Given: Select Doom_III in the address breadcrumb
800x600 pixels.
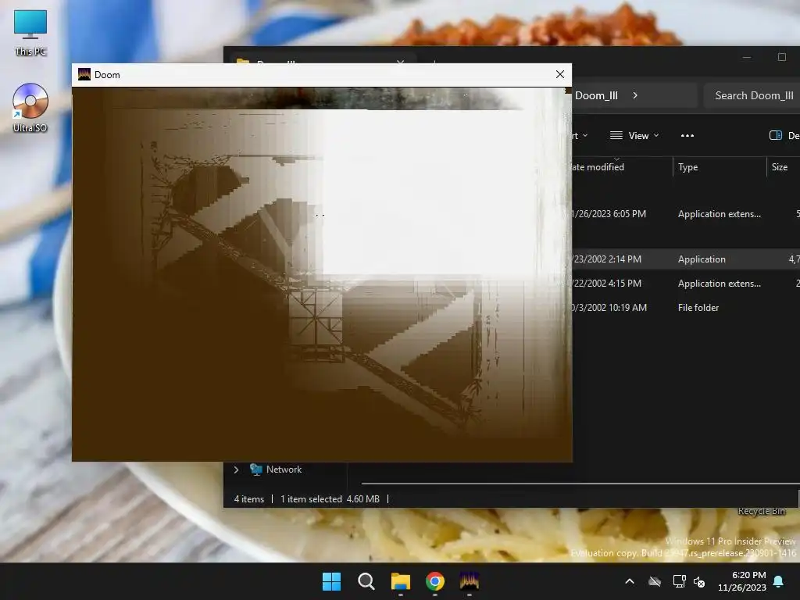Looking at the screenshot, I should coord(596,95).
